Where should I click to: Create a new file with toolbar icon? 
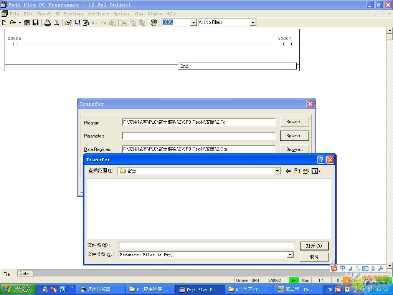pyautogui.click(x=4, y=23)
